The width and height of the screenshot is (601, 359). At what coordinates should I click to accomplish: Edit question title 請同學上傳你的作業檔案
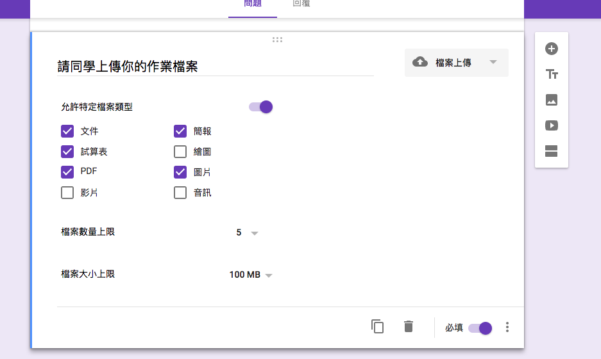click(x=216, y=67)
